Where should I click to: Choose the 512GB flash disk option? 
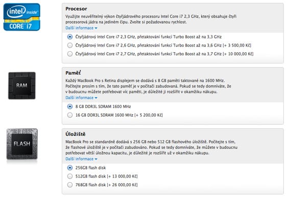[x=70, y=176]
